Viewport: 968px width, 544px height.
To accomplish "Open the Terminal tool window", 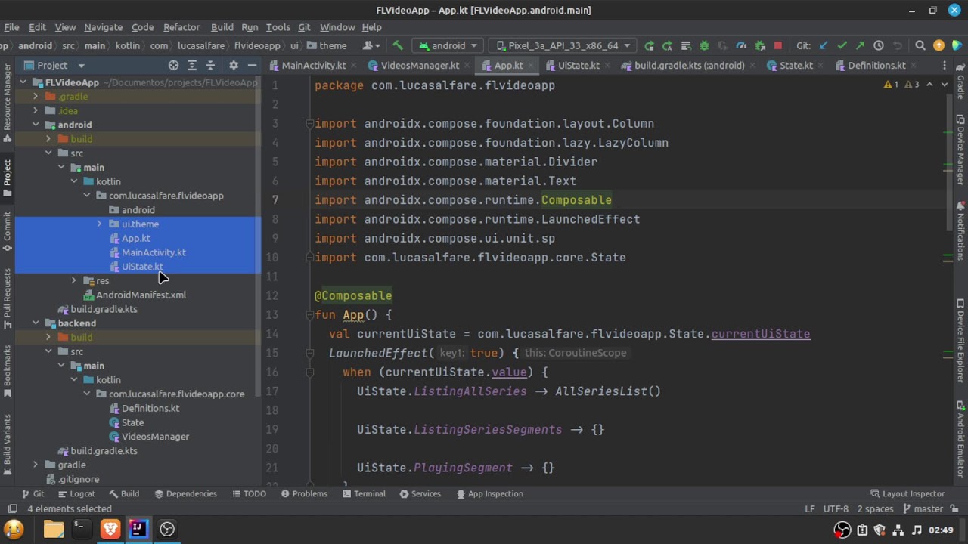I will pyautogui.click(x=363, y=494).
